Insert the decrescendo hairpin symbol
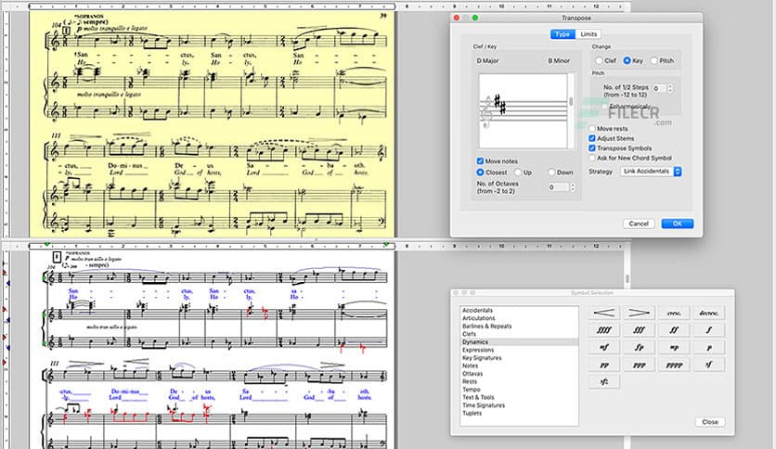The height and width of the screenshot is (449, 776). (639, 313)
